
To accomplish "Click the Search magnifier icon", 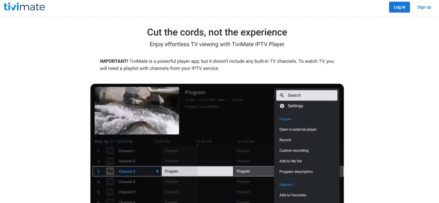I will 282,95.
